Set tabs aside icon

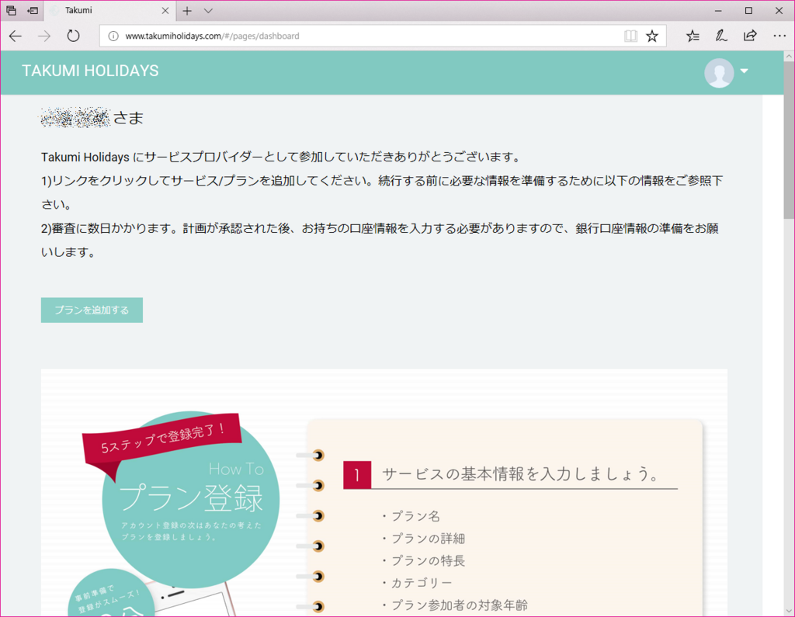(x=33, y=10)
